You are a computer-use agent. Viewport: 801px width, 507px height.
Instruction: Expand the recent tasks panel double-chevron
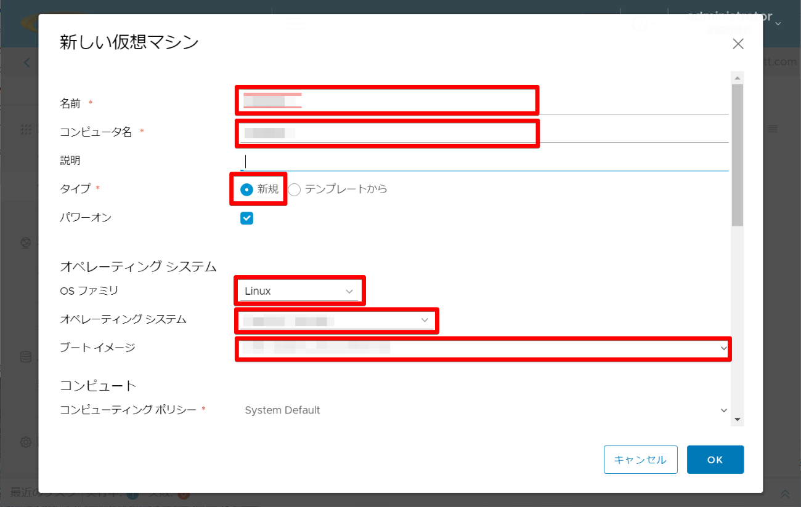tap(785, 494)
